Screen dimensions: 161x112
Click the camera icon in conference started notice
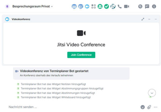[x=17, y=71]
